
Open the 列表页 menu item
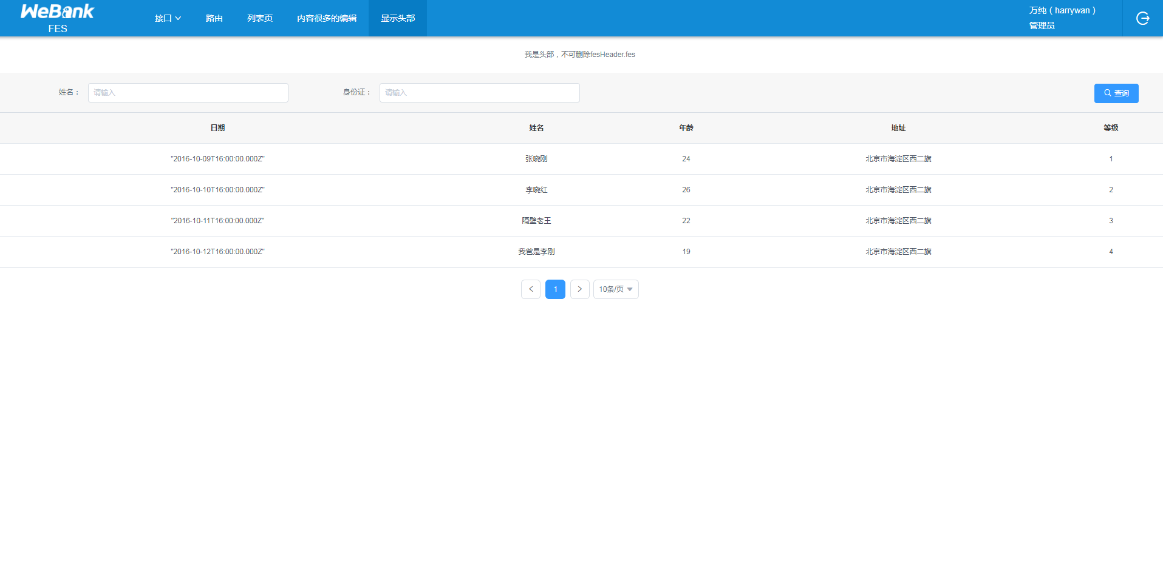259,18
